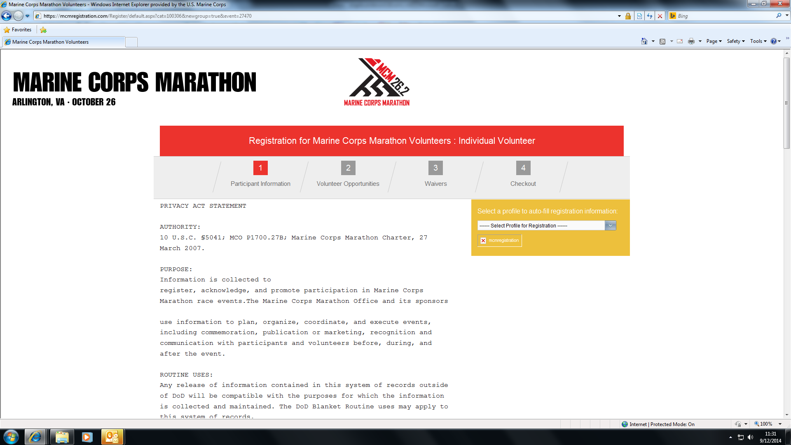Click the page vertical scrollbar thumb
The width and height of the screenshot is (791, 445).
[786, 103]
